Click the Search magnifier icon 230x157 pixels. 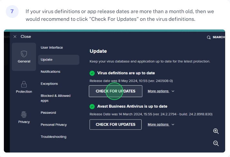(x=208, y=37)
